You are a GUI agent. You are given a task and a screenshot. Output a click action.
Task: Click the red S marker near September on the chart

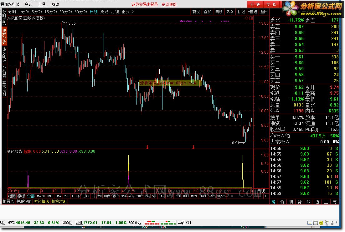(193, 147)
